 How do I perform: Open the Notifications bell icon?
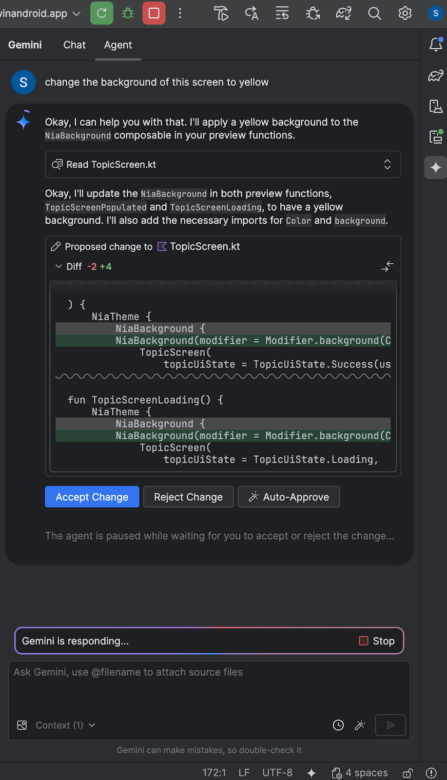click(x=436, y=44)
